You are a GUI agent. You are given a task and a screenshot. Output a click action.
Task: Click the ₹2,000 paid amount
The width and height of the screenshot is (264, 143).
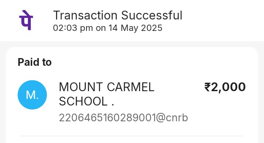click(x=225, y=87)
